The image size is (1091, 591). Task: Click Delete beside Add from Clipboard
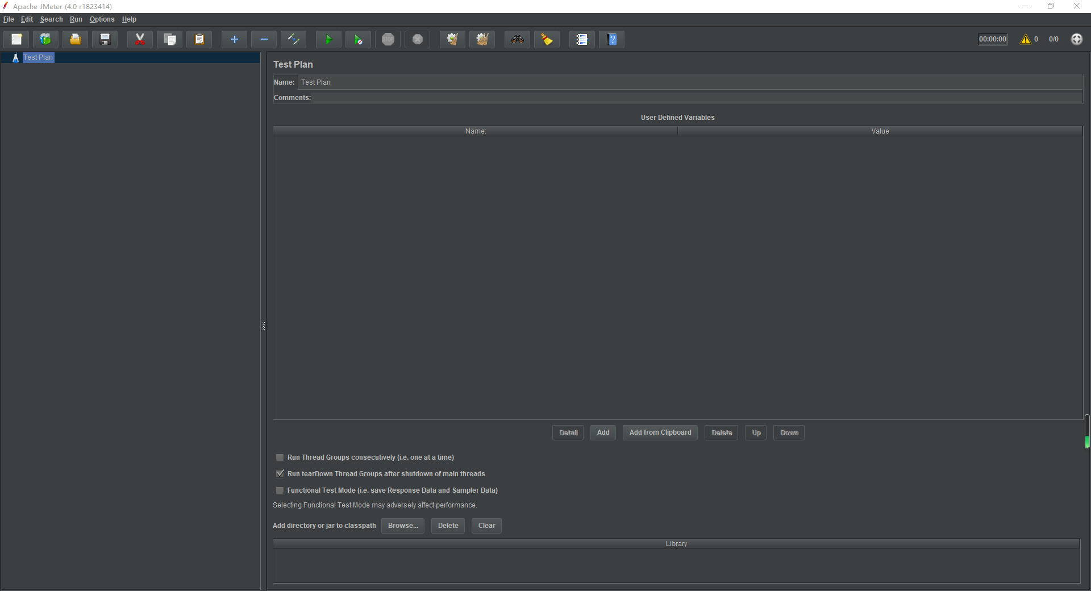(x=722, y=433)
